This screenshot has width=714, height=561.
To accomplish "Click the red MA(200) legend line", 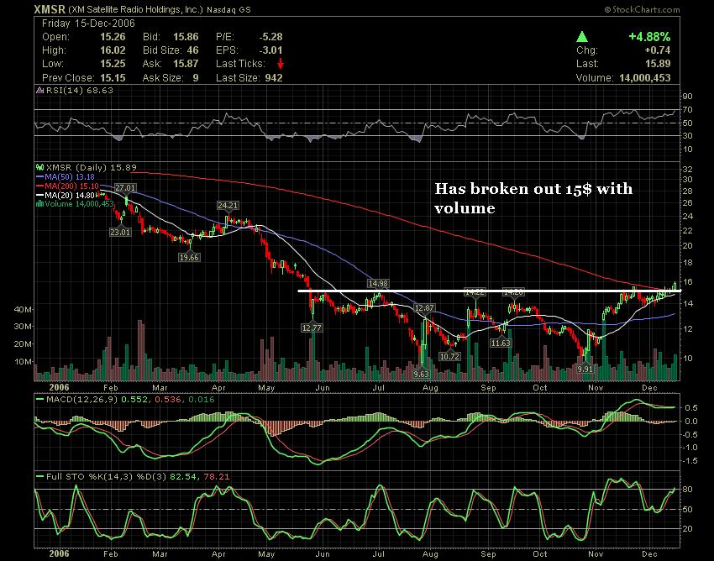I will (x=39, y=186).
